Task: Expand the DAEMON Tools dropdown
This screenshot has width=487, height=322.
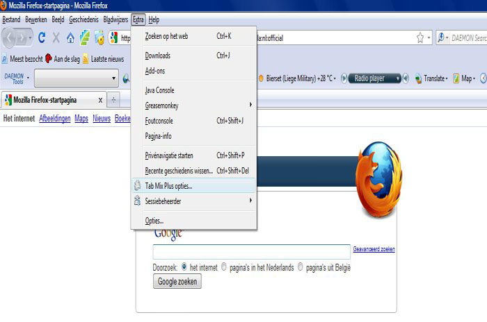Action: click(29, 78)
